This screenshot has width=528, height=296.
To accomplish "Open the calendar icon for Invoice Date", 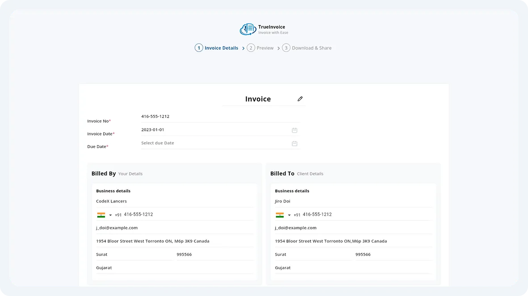I will (x=294, y=130).
